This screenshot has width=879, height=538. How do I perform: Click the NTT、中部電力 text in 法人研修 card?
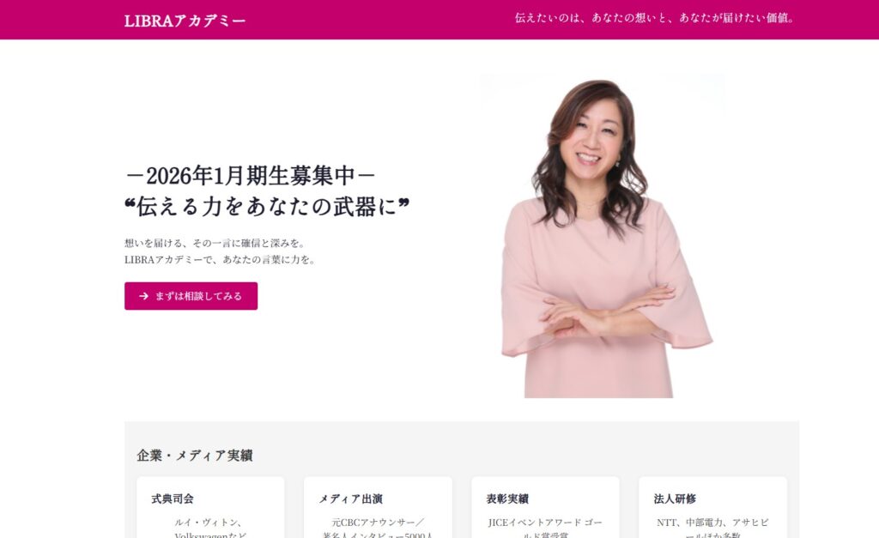[689, 523]
